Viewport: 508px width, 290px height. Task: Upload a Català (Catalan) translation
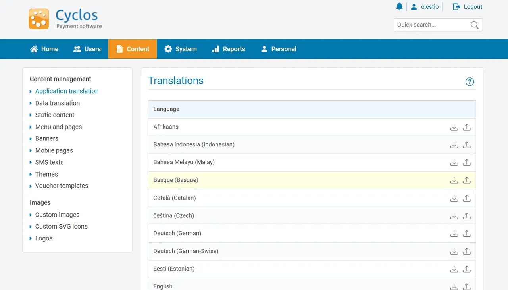pyautogui.click(x=467, y=198)
